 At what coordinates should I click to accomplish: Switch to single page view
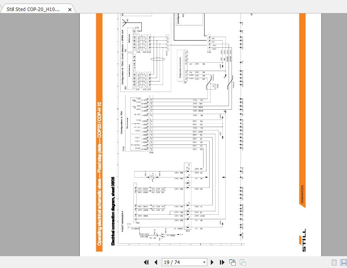click(x=334, y=262)
